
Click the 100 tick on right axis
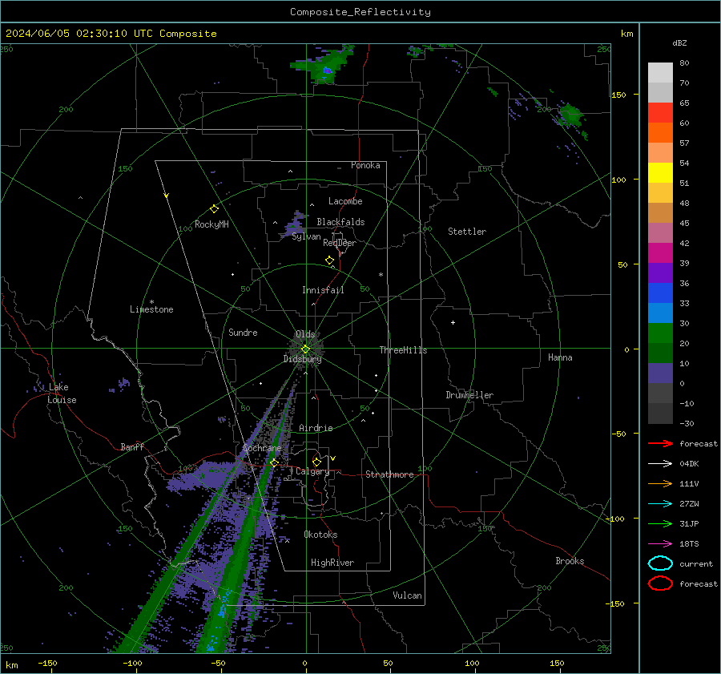click(x=619, y=180)
